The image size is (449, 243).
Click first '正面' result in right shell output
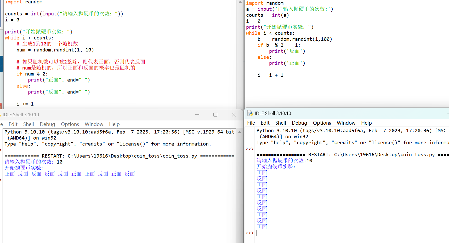coord(262,173)
